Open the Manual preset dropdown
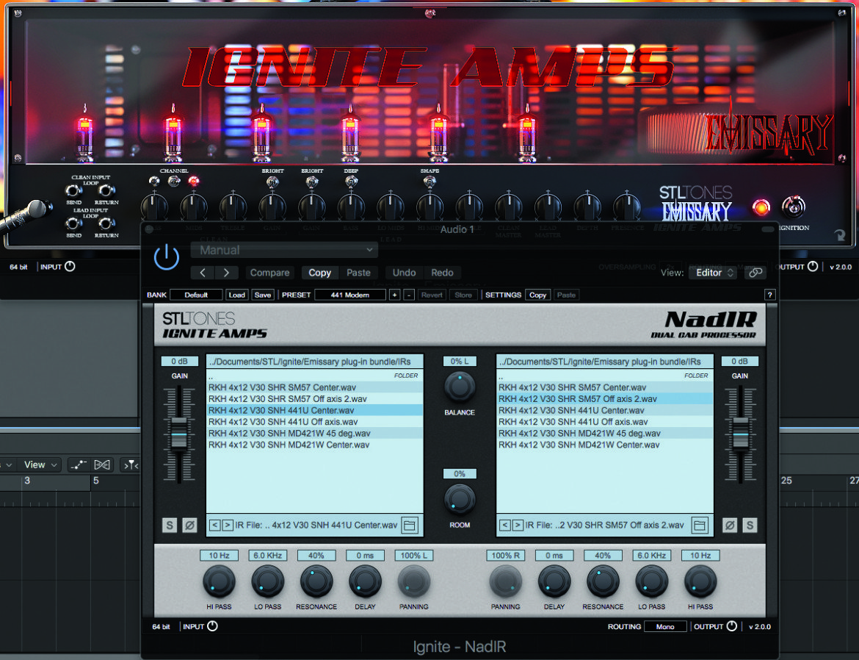The height and width of the screenshot is (660, 859). pos(284,250)
